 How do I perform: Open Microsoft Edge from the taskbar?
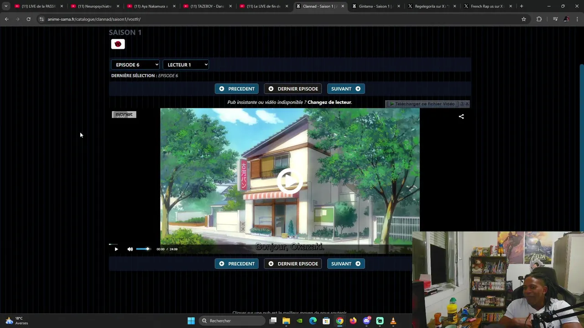point(313,321)
